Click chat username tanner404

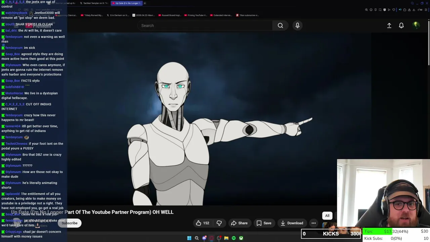pos(13,126)
